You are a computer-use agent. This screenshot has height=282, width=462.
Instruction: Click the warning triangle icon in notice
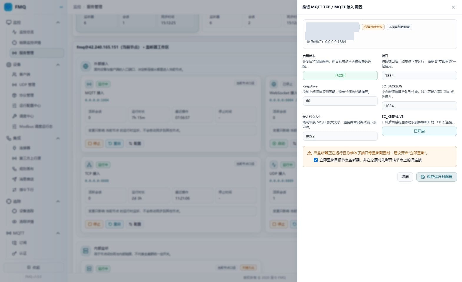coord(309,153)
